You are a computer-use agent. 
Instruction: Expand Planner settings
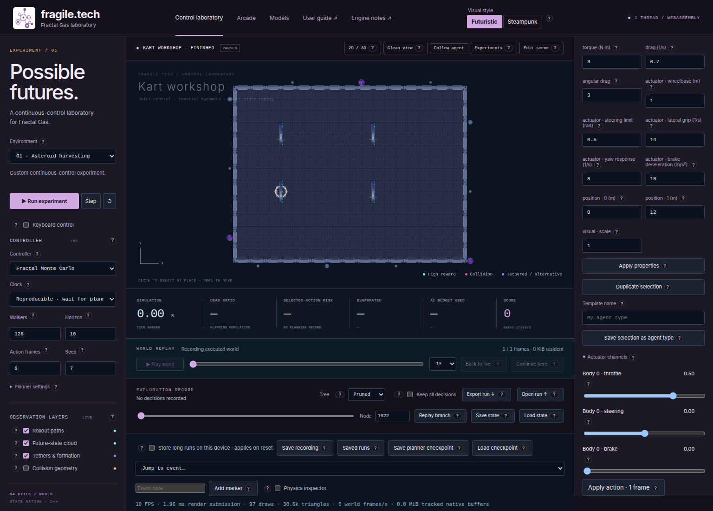32,387
